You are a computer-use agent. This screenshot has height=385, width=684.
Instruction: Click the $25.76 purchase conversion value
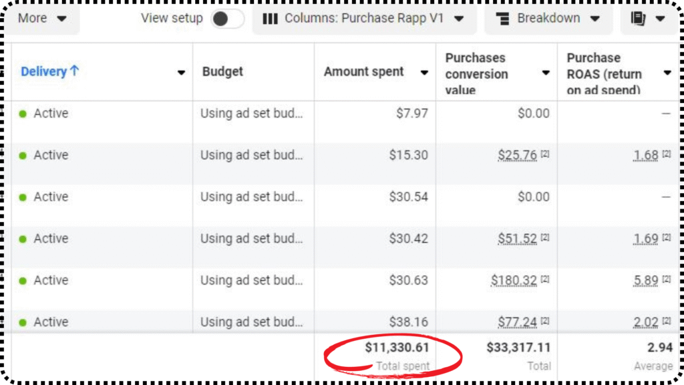click(517, 155)
